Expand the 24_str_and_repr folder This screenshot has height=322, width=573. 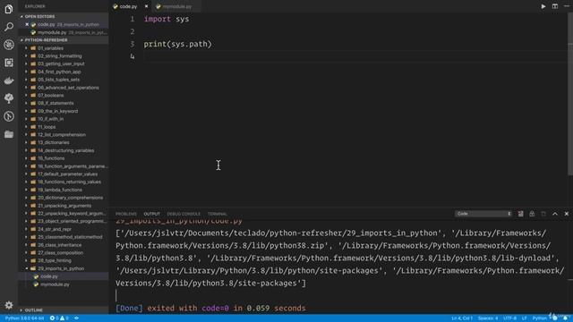[55, 229]
